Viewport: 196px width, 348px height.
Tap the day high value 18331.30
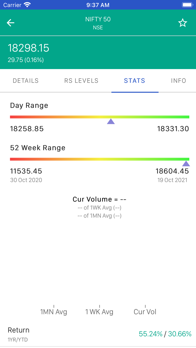coord(173,129)
